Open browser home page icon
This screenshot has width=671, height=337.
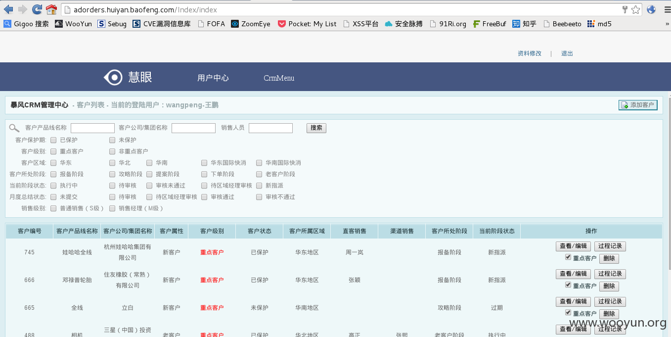point(51,9)
